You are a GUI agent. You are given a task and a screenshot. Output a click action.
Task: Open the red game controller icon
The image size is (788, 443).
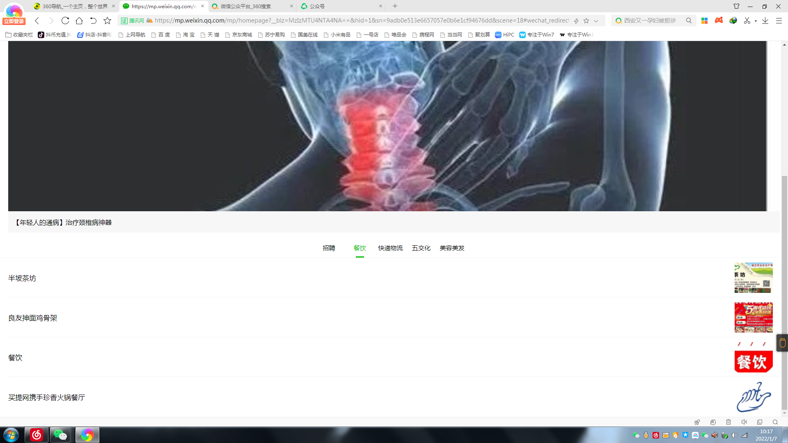click(x=719, y=21)
